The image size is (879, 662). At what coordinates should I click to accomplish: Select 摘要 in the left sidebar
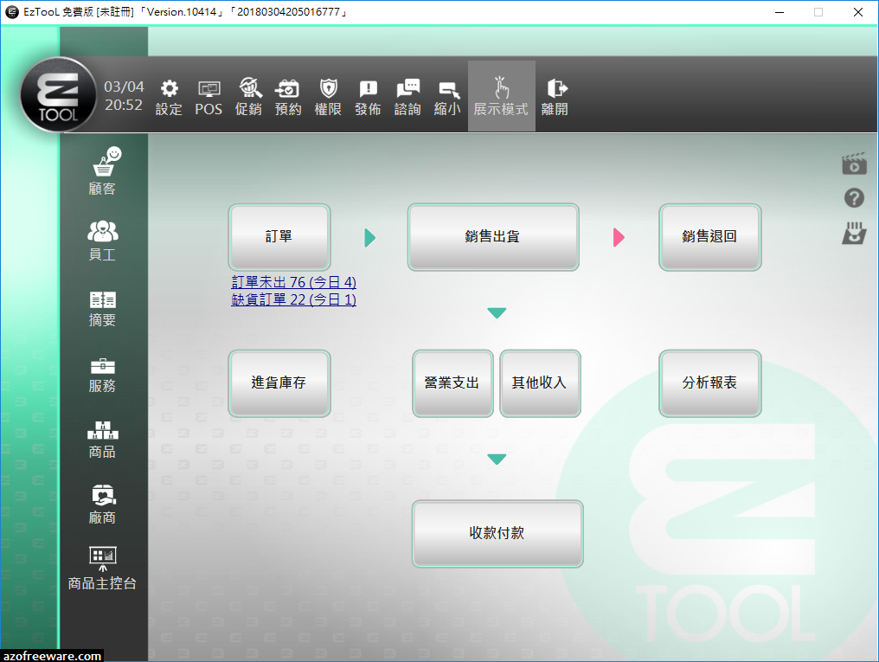(103, 310)
